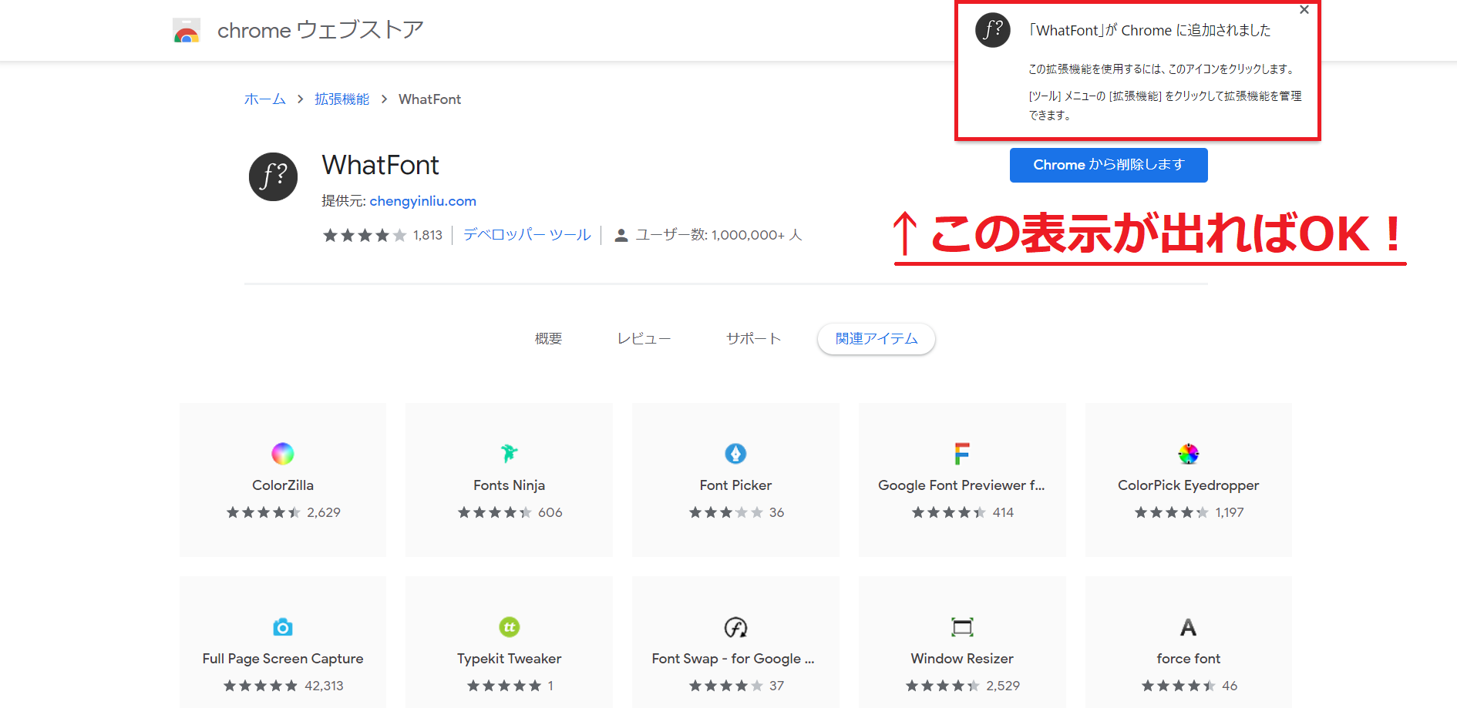Open the レビュー tab
Image resolution: width=1457 pixels, height=708 pixels.
pyautogui.click(x=644, y=339)
